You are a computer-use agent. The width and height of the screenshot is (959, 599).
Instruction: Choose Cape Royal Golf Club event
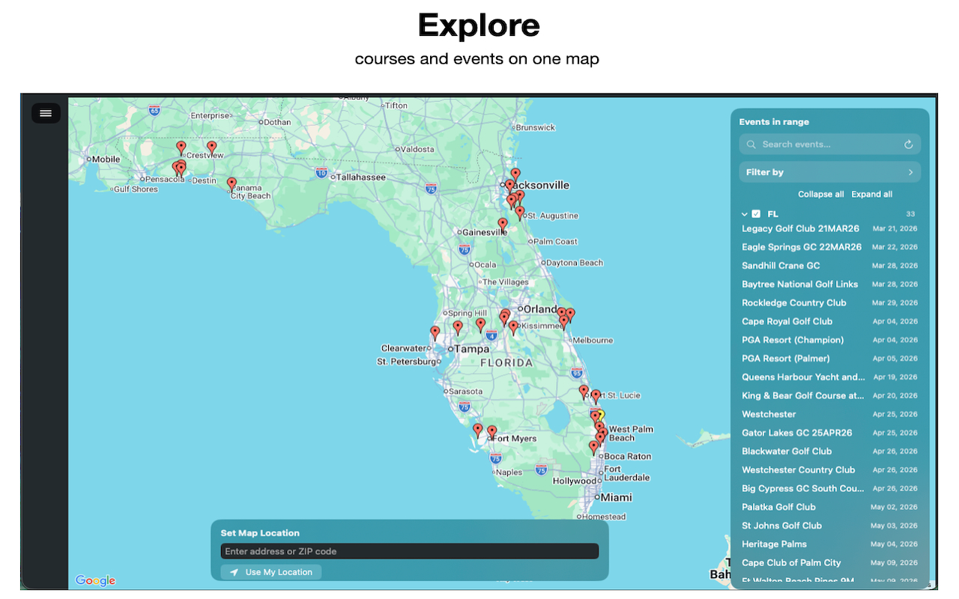(829, 321)
